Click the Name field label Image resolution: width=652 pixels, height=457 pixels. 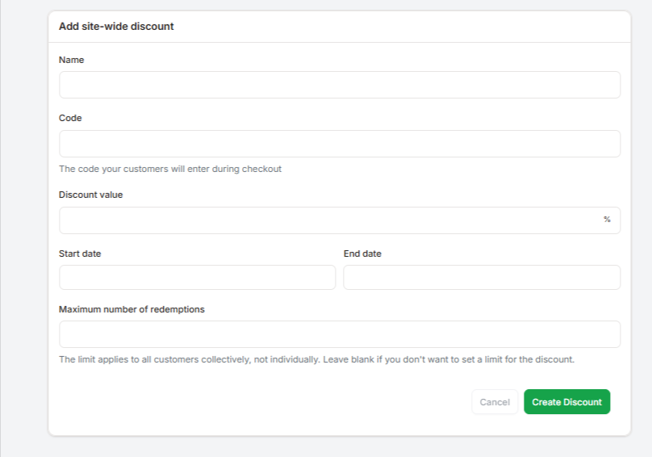pos(71,60)
